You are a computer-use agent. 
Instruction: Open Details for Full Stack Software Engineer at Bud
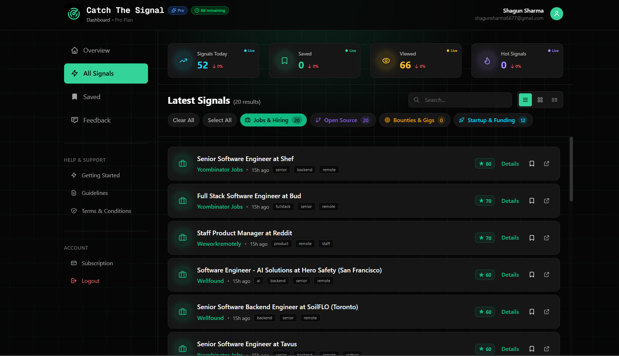[x=510, y=201]
